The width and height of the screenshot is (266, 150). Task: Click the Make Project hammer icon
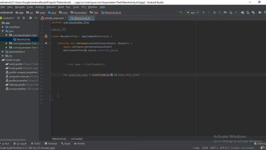[181, 12]
